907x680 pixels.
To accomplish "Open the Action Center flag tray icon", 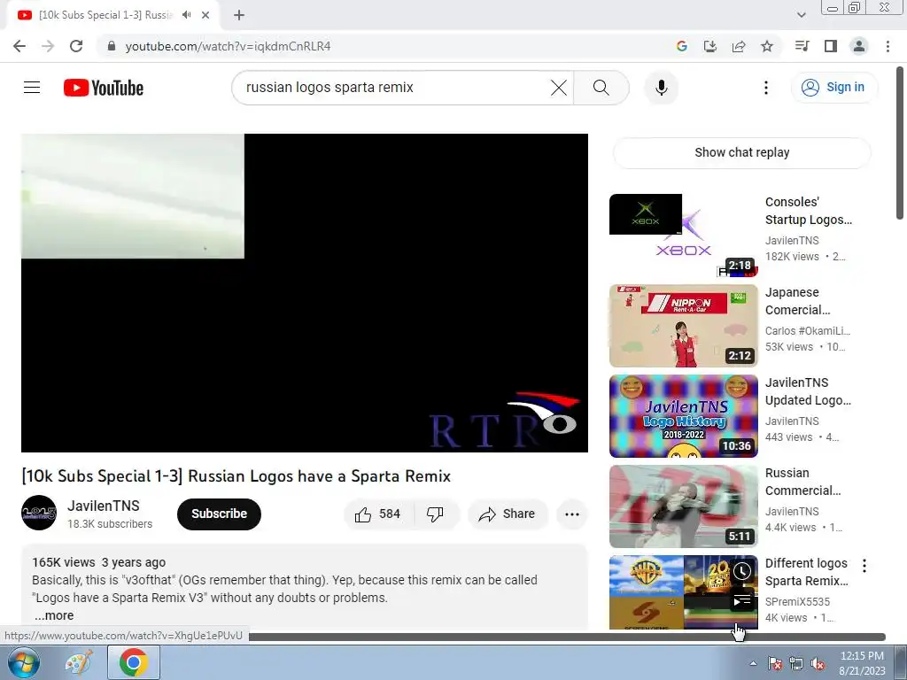I will pyautogui.click(x=775, y=664).
